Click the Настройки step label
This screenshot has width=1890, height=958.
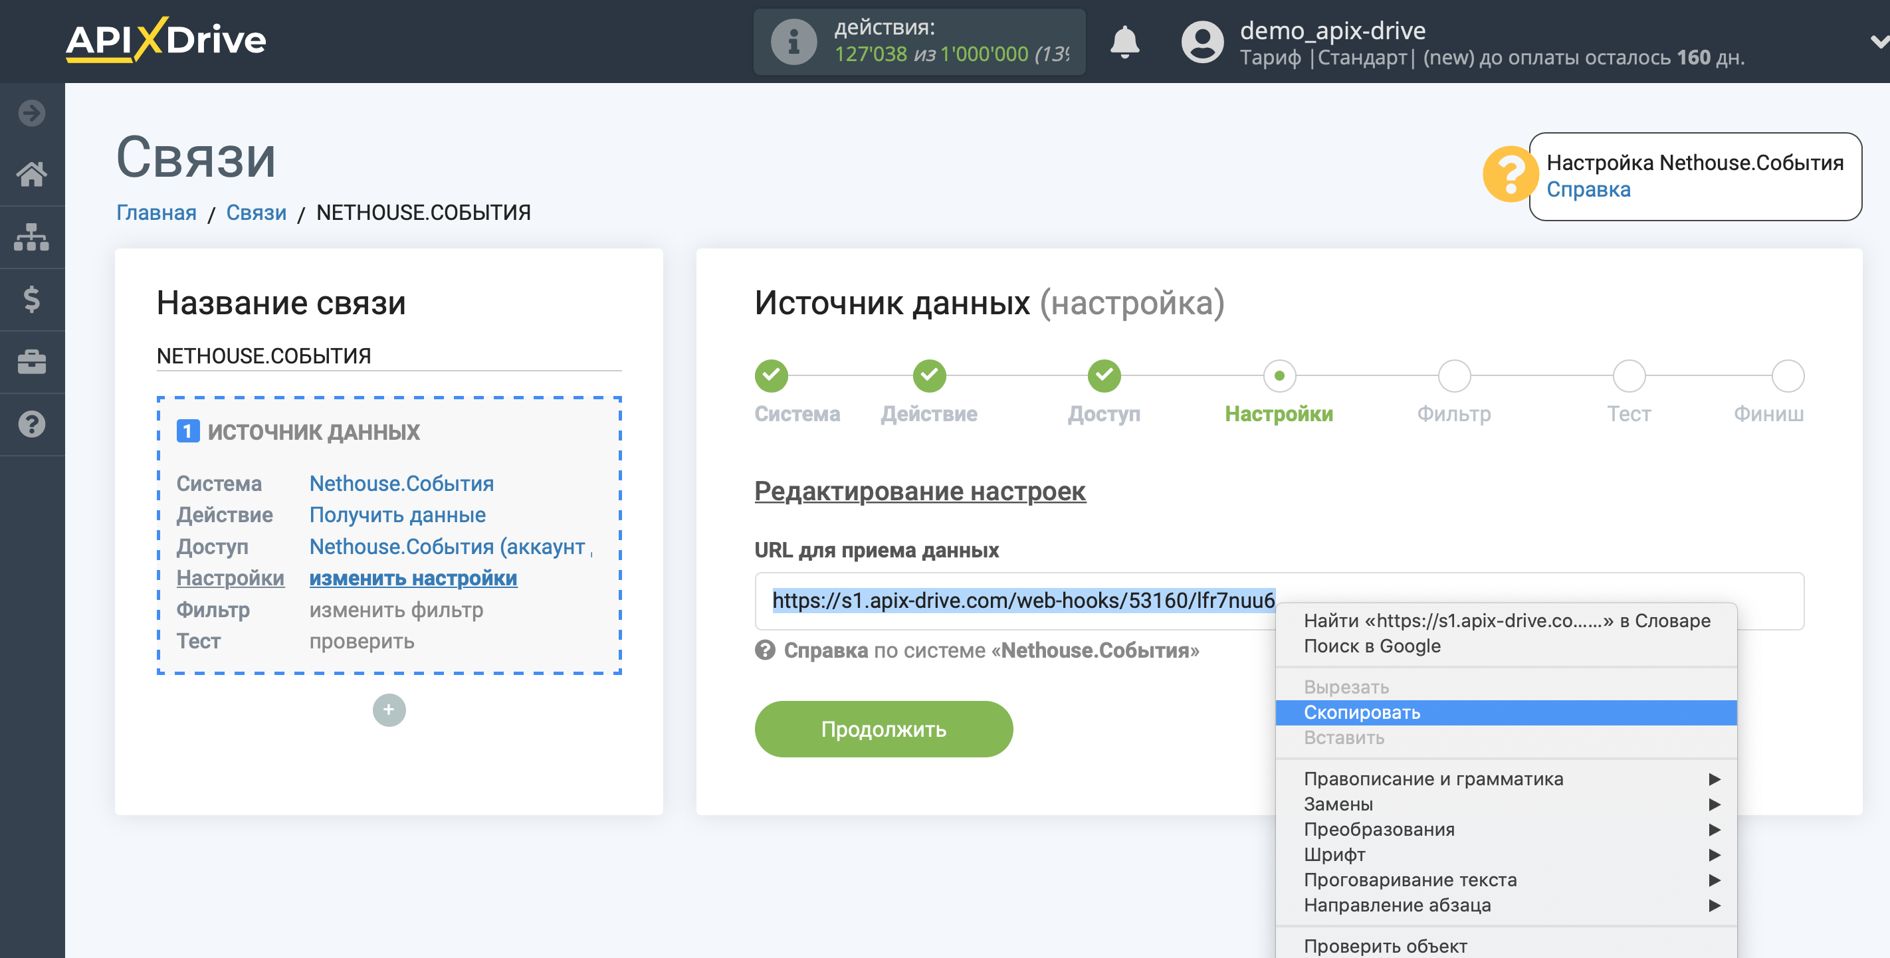click(x=1279, y=414)
